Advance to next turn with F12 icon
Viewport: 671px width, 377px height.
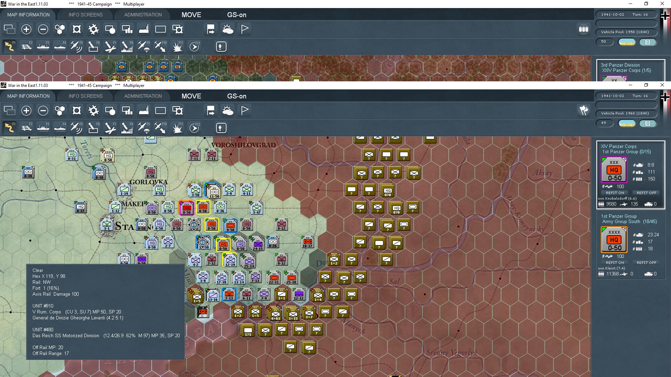195,127
